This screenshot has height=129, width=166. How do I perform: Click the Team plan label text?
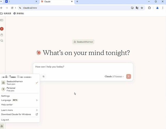[x=11, y=84]
